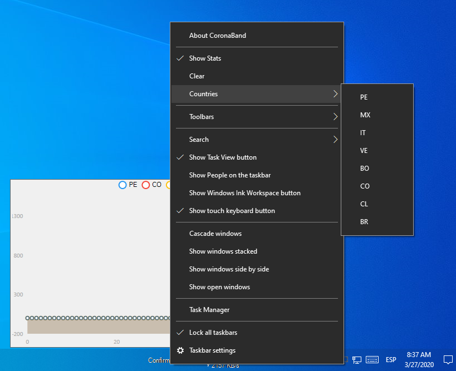Select BO in the Countries submenu
The image size is (456, 371).
(x=377, y=169)
